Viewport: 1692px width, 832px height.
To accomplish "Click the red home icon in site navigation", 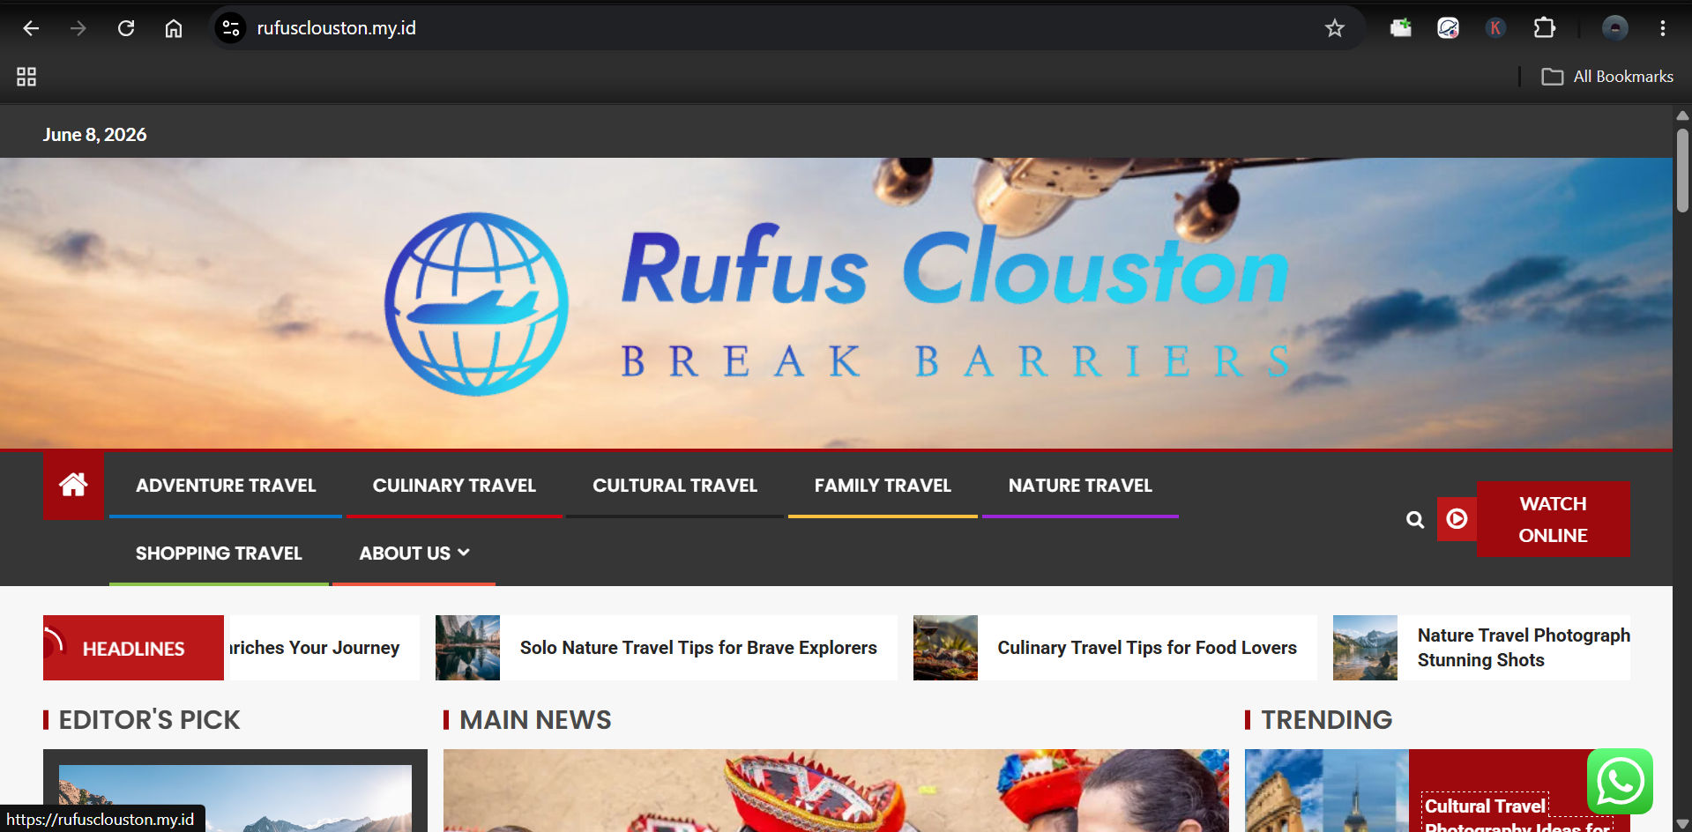I will [x=73, y=485].
